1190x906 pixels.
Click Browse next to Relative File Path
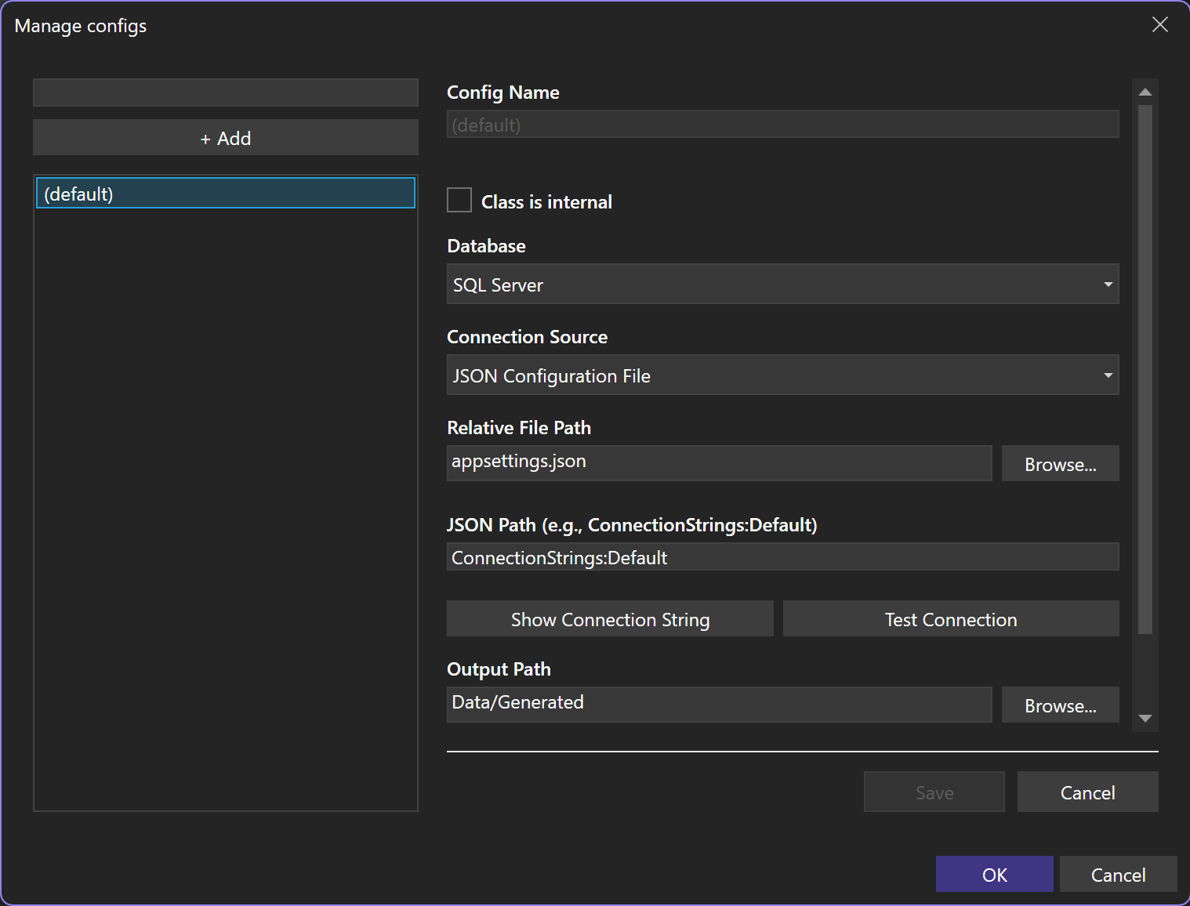(1060, 464)
